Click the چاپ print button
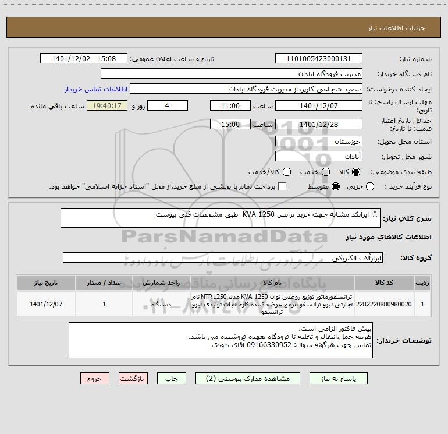448x434 pixels. pyautogui.click(x=172, y=379)
